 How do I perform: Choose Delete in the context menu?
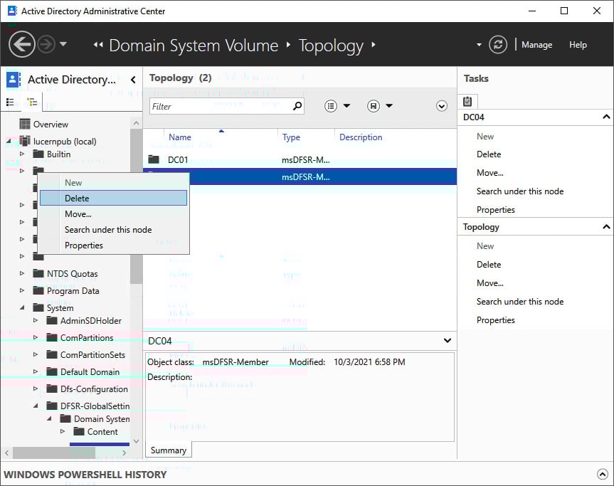[x=114, y=198]
